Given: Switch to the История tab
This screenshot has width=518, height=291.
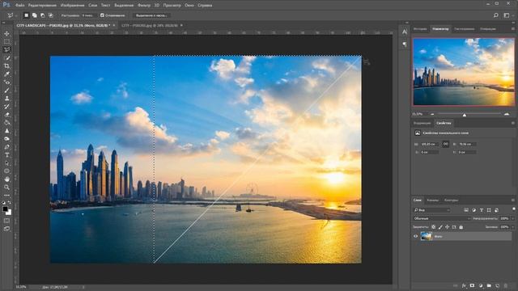Looking at the screenshot, I should [x=420, y=29].
